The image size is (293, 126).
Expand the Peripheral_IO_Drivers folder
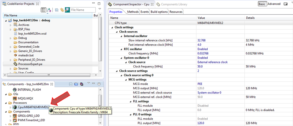(x=11, y=60)
